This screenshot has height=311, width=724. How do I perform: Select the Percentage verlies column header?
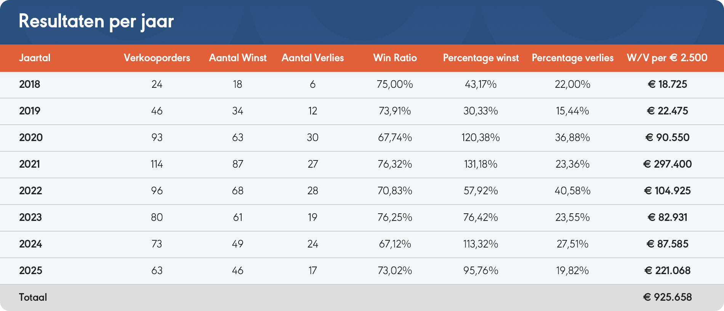point(572,58)
